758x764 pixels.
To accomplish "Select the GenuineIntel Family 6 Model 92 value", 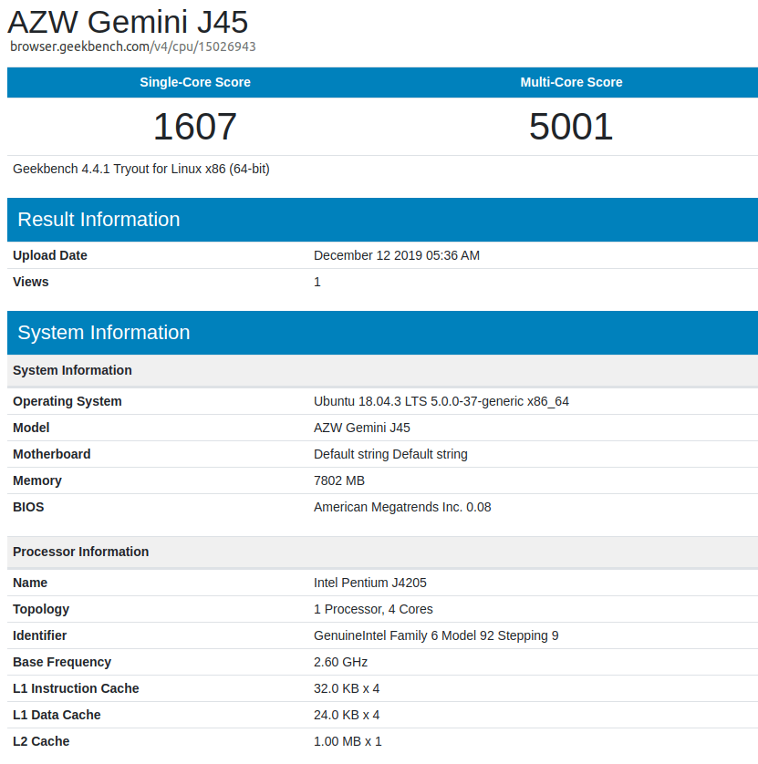I will (x=436, y=635).
